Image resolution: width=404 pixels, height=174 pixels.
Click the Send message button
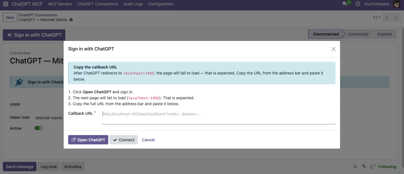(x=20, y=167)
